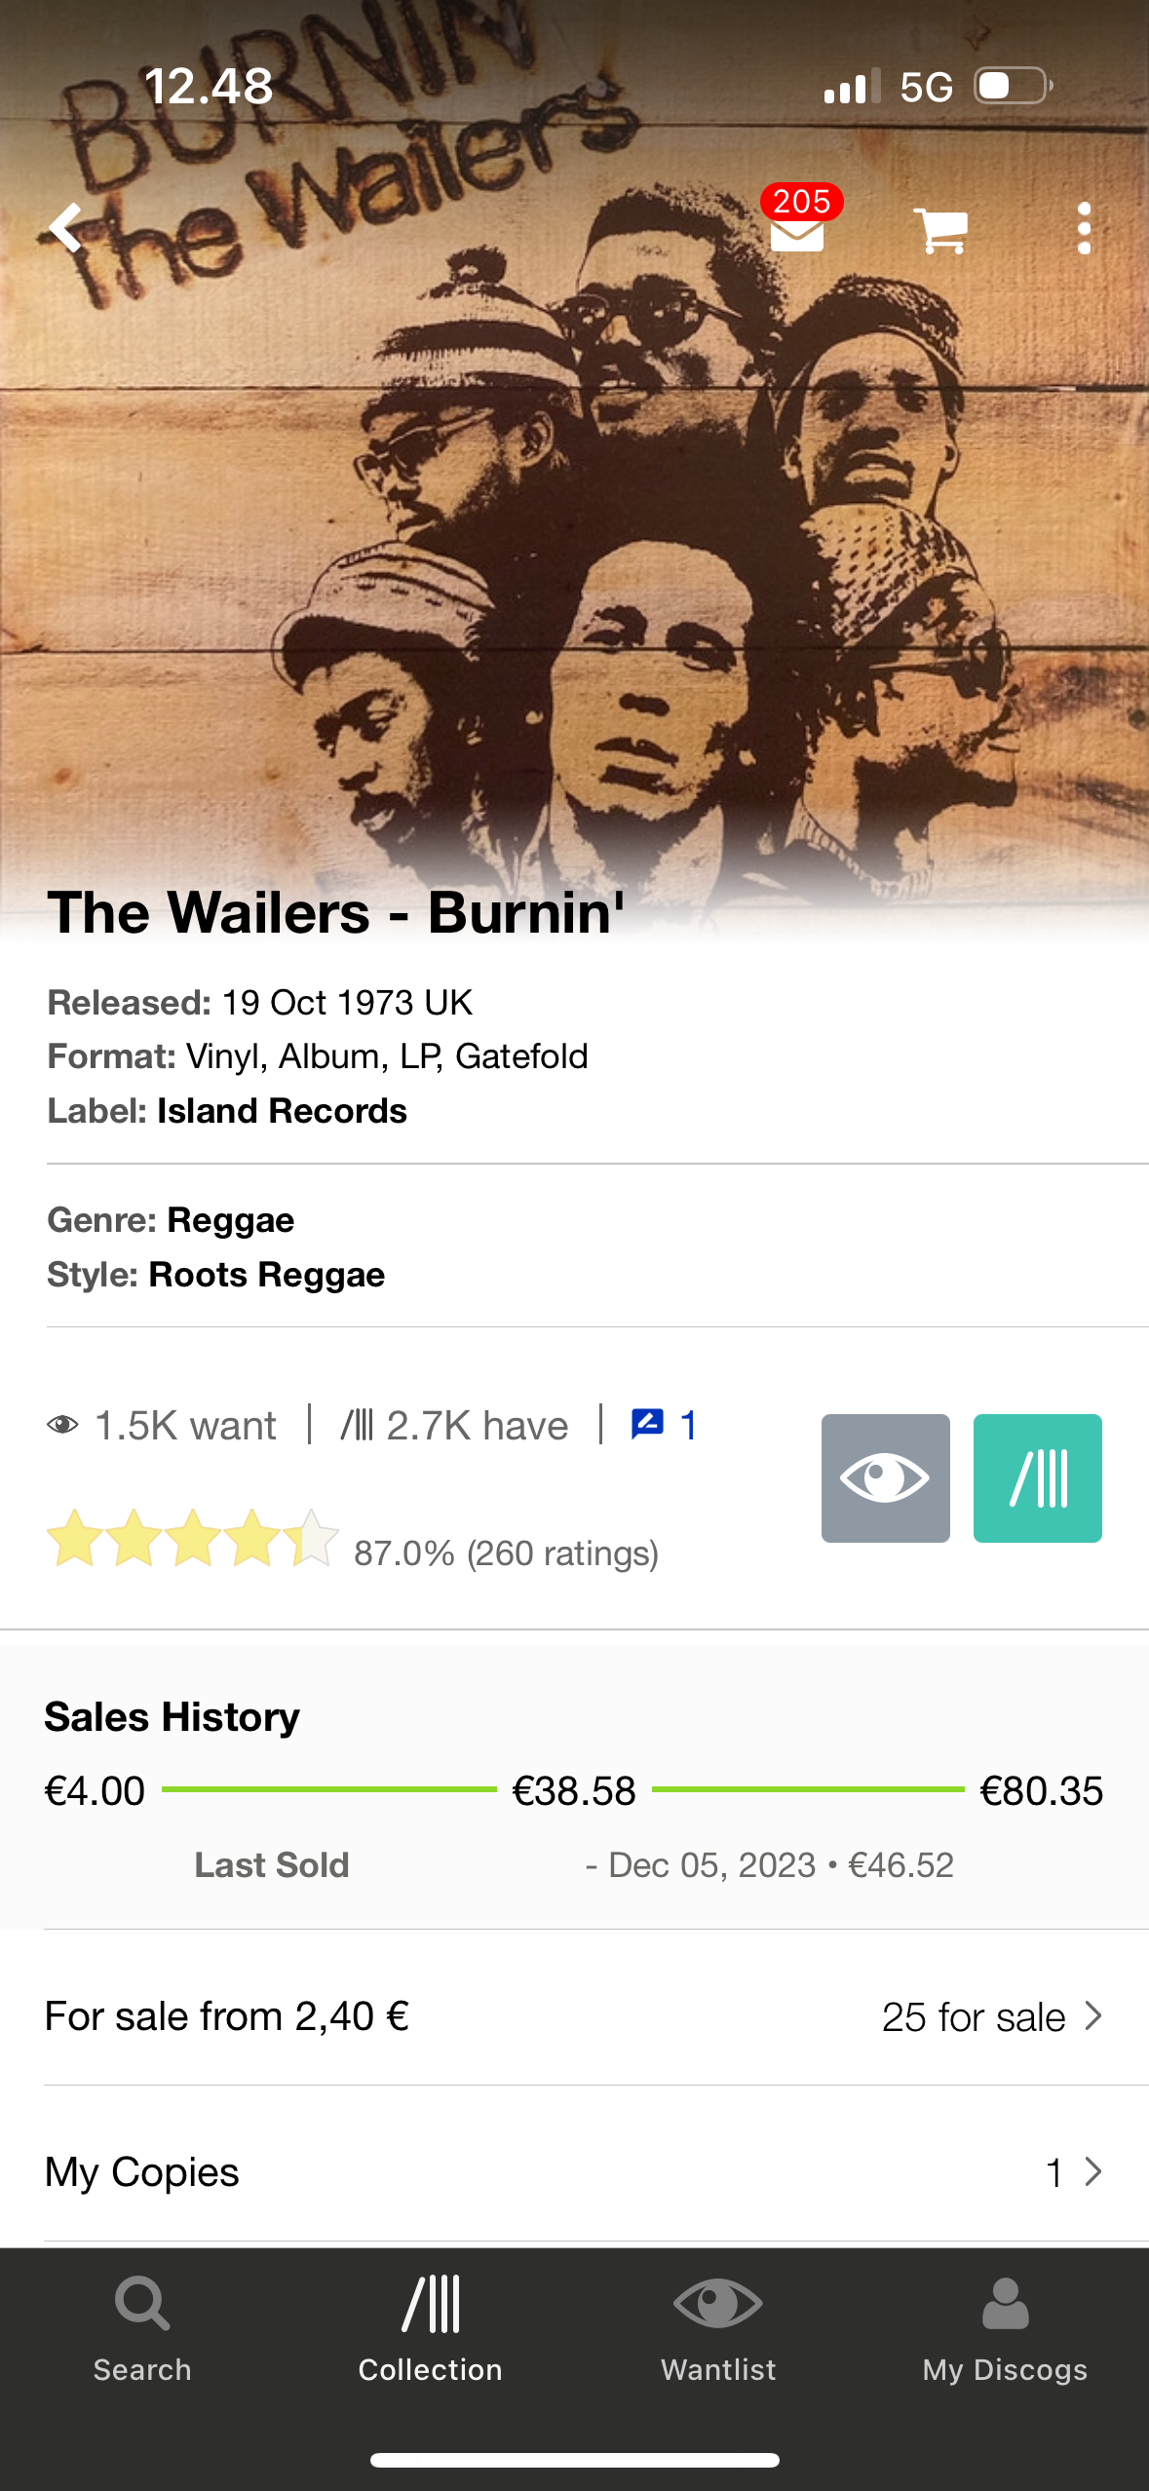The image size is (1149, 2491).
Task: Tap the back arrow icon
Action: pyautogui.click(x=65, y=228)
